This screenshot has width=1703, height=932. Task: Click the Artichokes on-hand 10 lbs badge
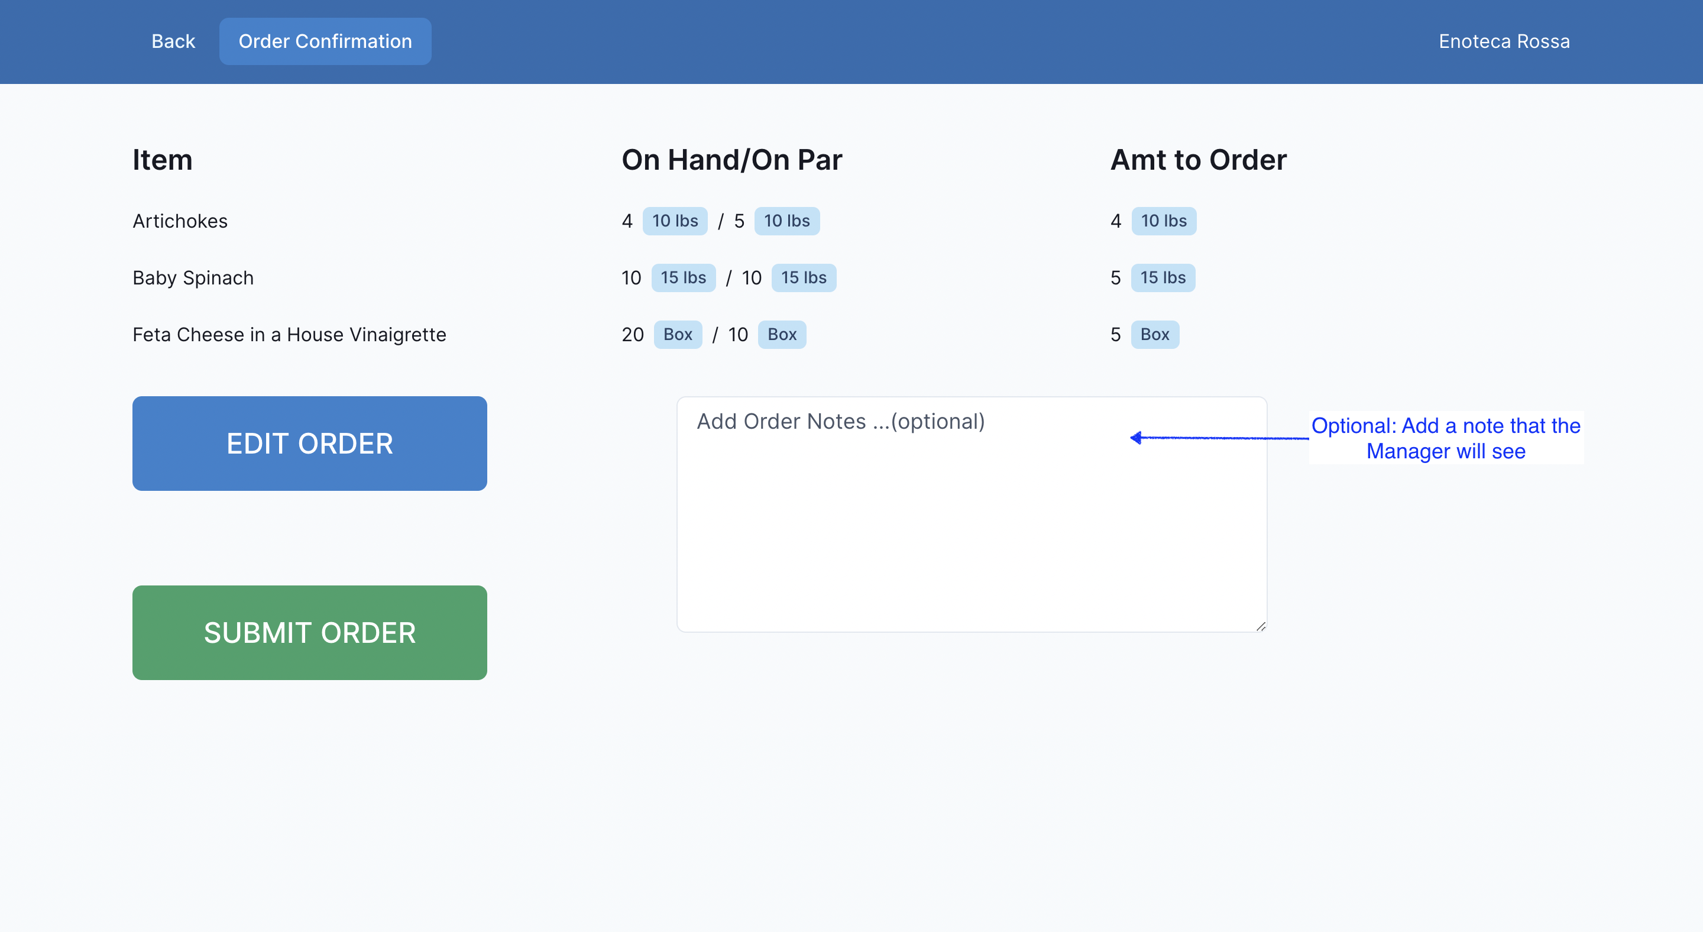[674, 221]
